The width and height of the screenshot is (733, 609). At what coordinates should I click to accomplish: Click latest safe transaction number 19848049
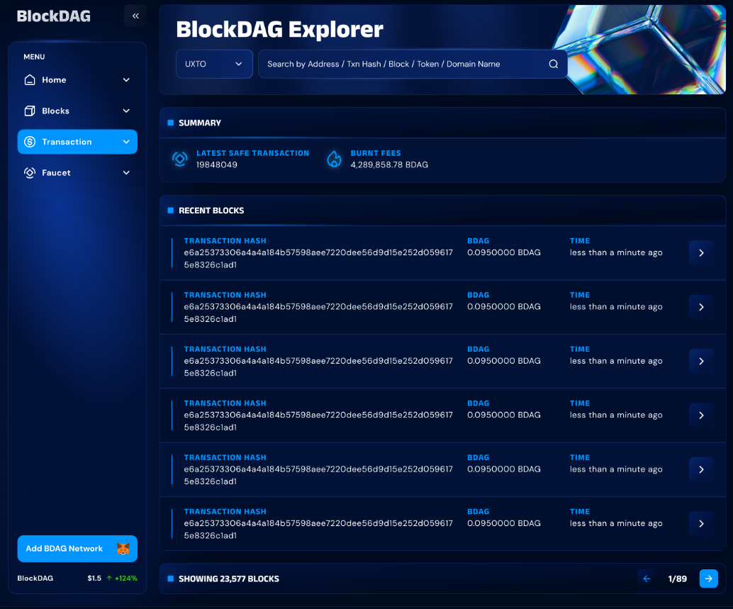[x=216, y=165]
